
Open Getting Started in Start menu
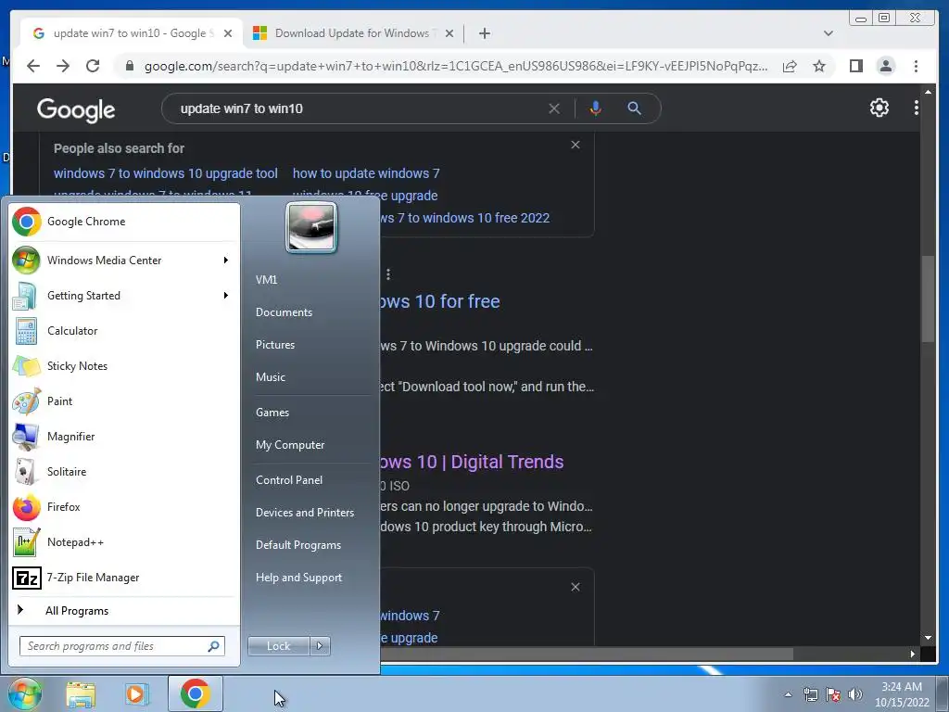124,296
